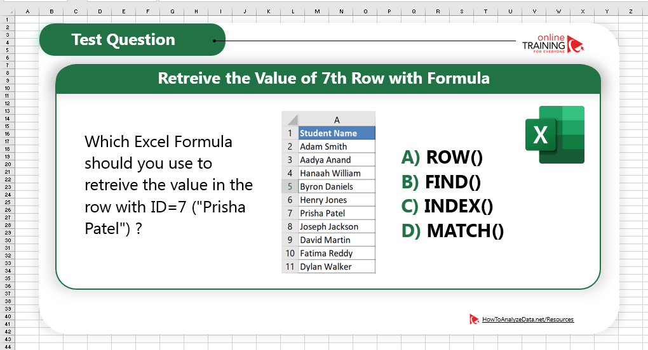
Task: Select the Adam Smith cell
Action: (x=337, y=146)
